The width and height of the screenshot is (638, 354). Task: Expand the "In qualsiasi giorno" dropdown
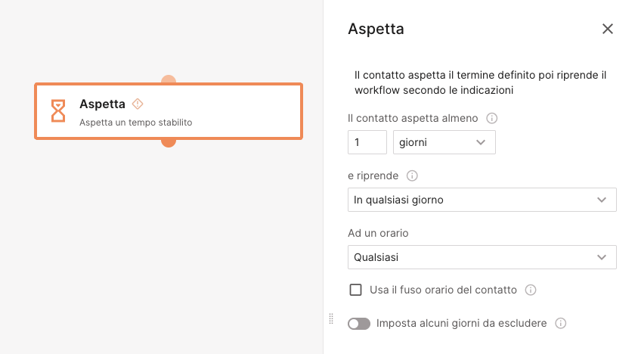click(482, 200)
